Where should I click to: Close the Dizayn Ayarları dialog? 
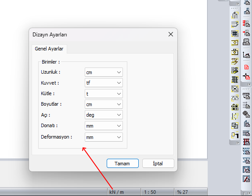(171, 34)
